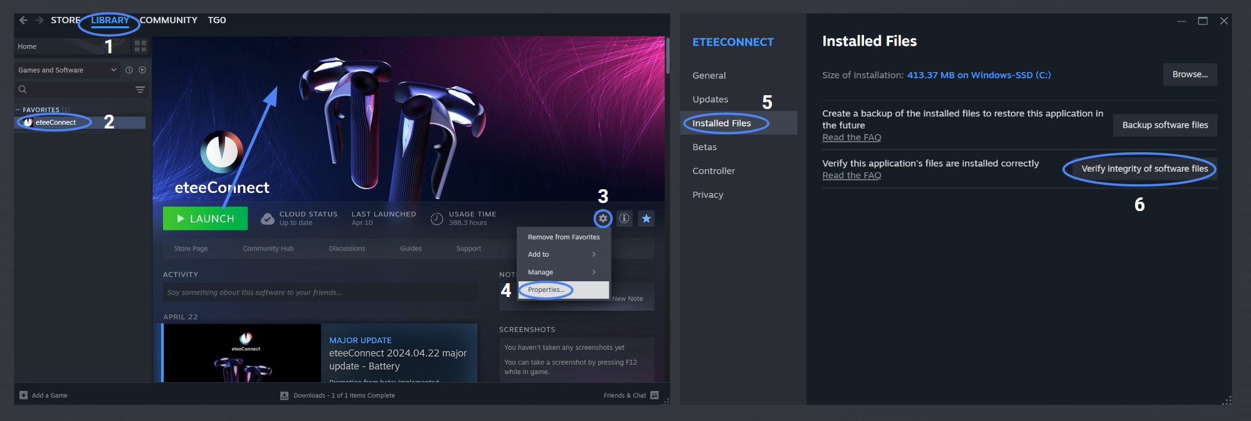Open the STORE tab
The height and width of the screenshot is (421, 1251).
65,20
